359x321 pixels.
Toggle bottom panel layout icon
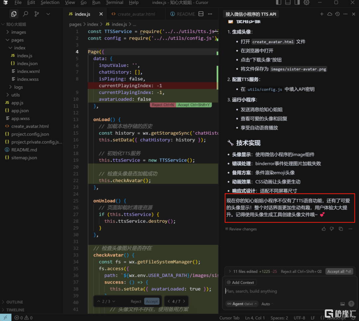tap(288, 3)
